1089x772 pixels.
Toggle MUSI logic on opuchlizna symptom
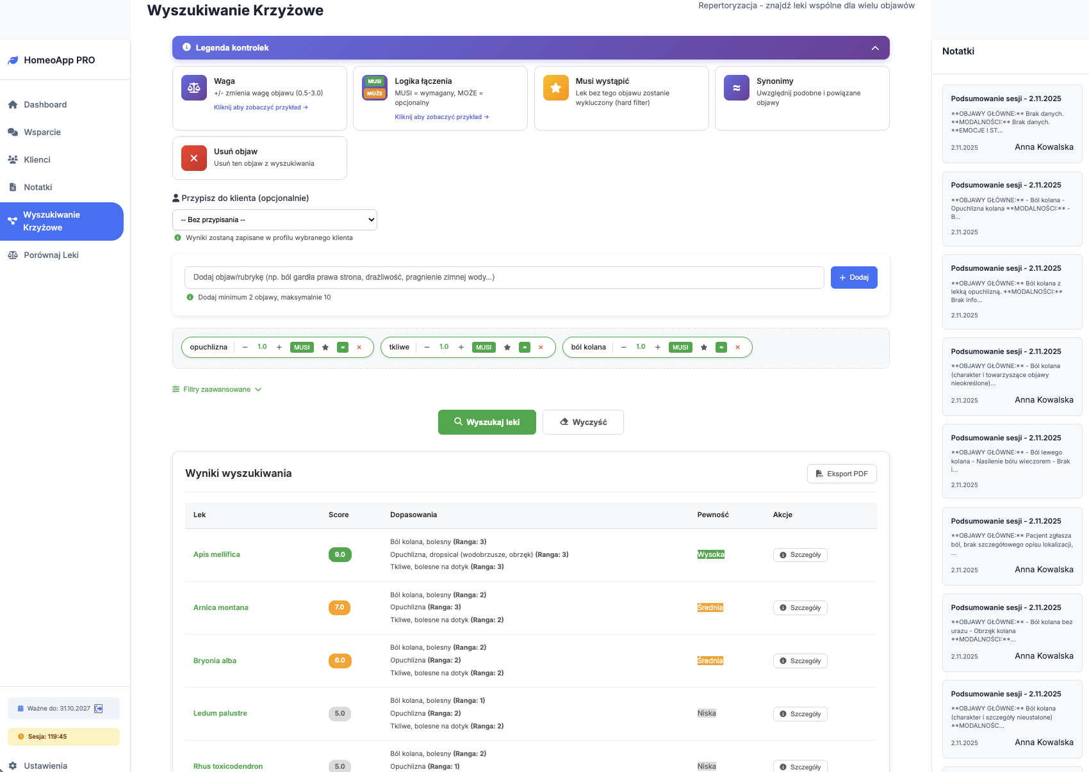302,348
